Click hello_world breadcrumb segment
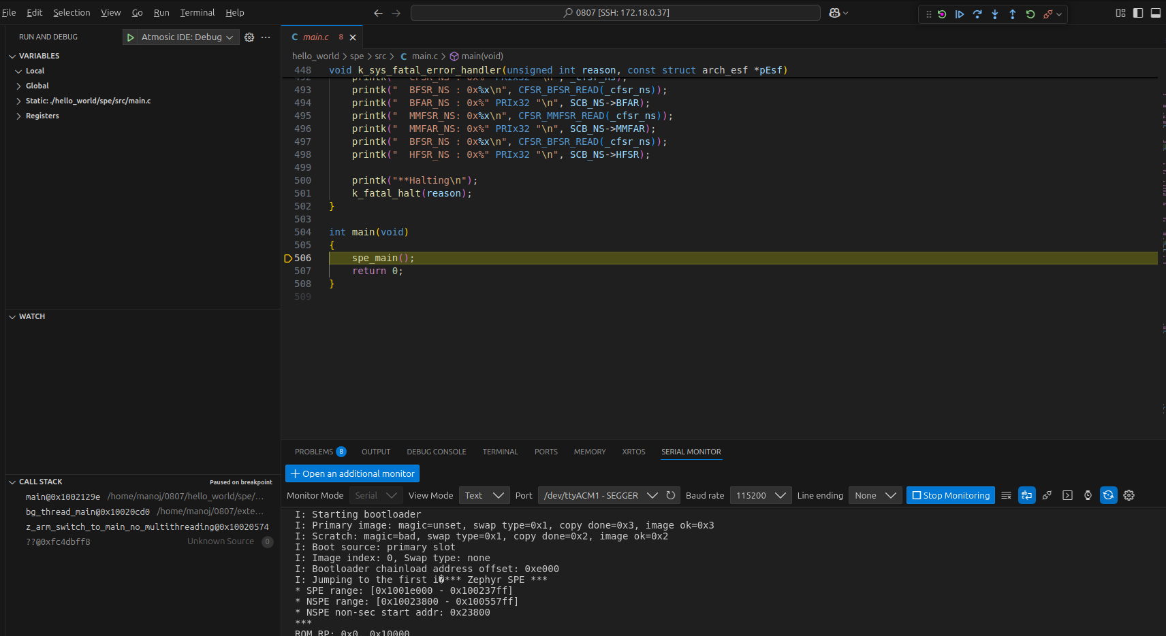1166x636 pixels. tap(315, 56)
